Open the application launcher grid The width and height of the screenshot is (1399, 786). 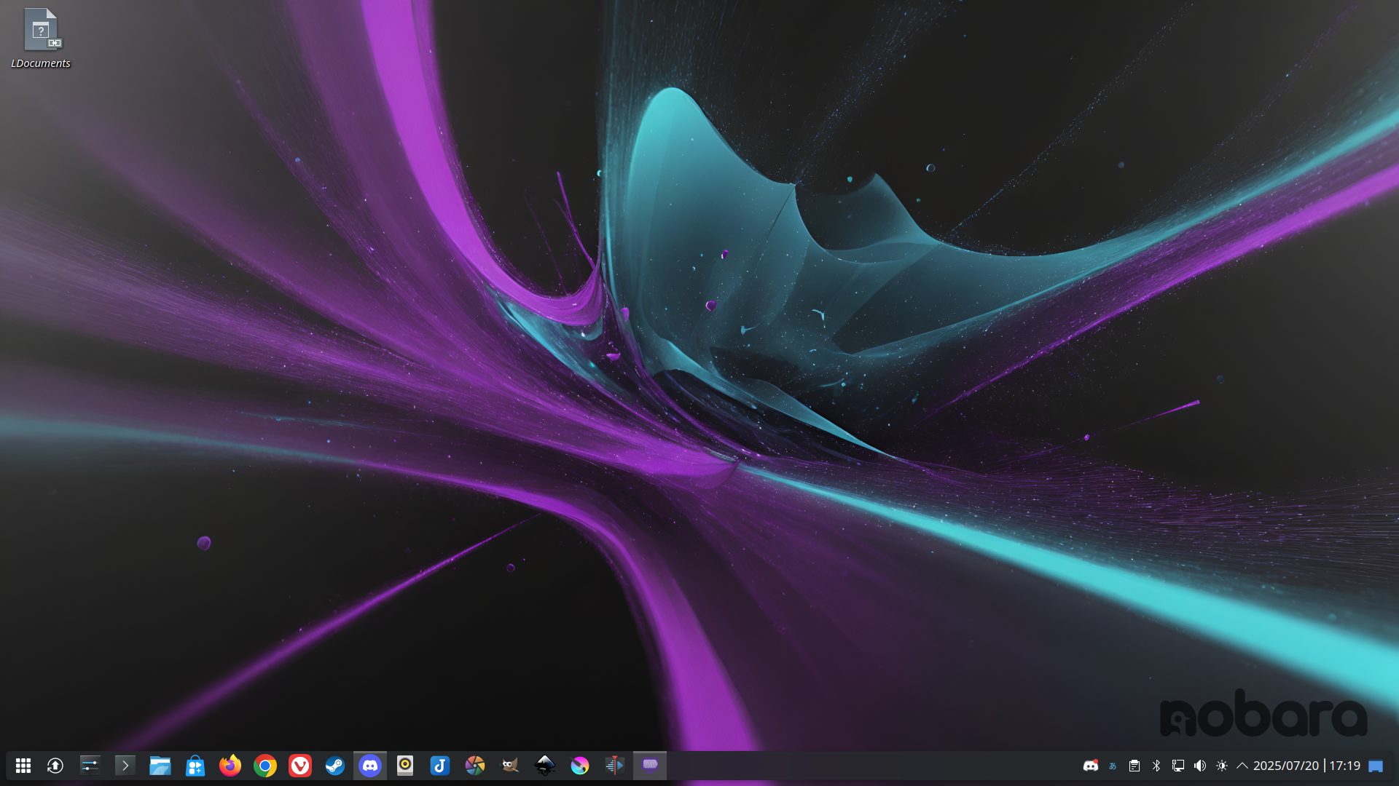pos(23,766)
